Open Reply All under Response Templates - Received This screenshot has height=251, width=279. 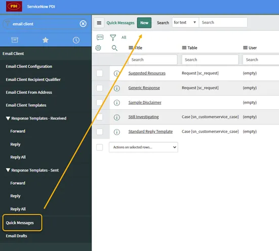click(x=18, y=157)
